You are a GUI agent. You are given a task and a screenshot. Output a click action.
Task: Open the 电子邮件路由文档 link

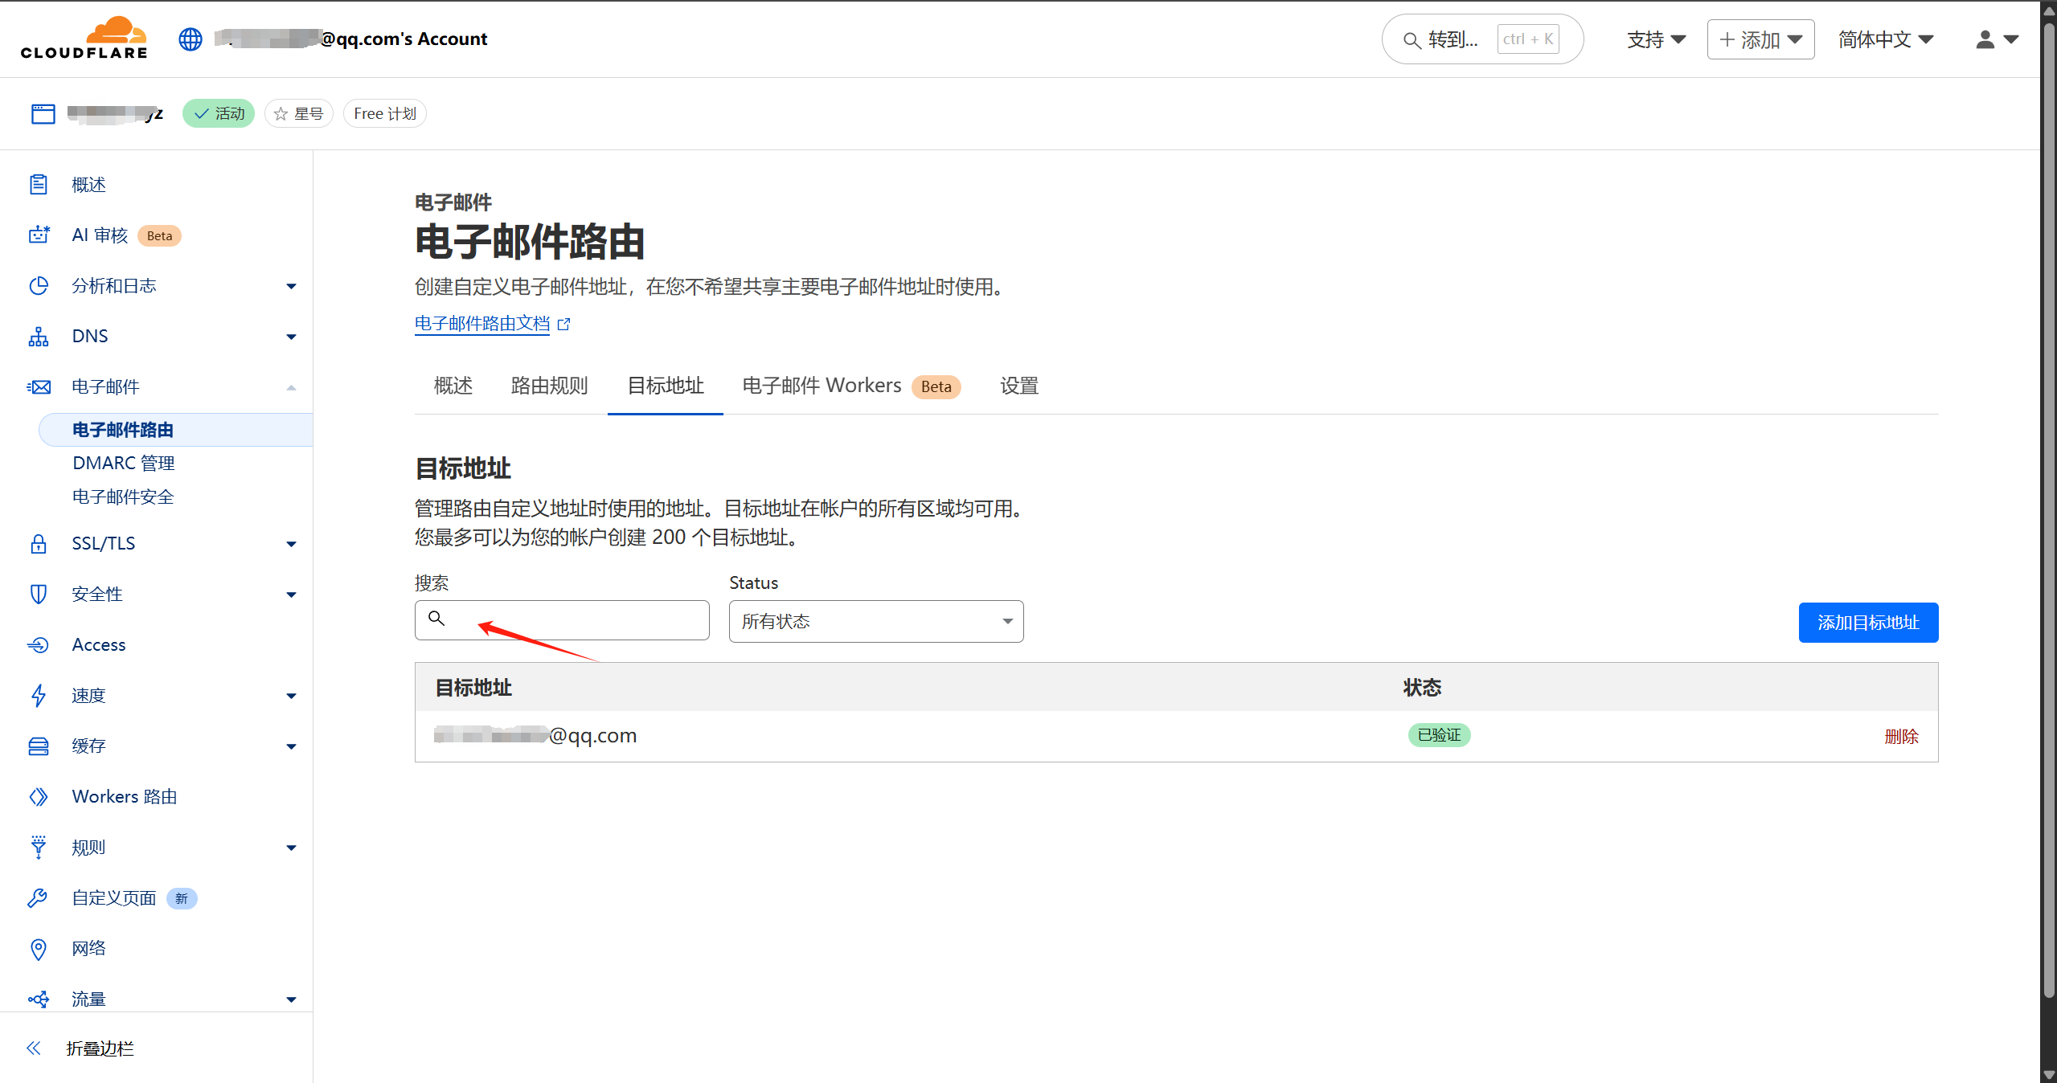483,324
